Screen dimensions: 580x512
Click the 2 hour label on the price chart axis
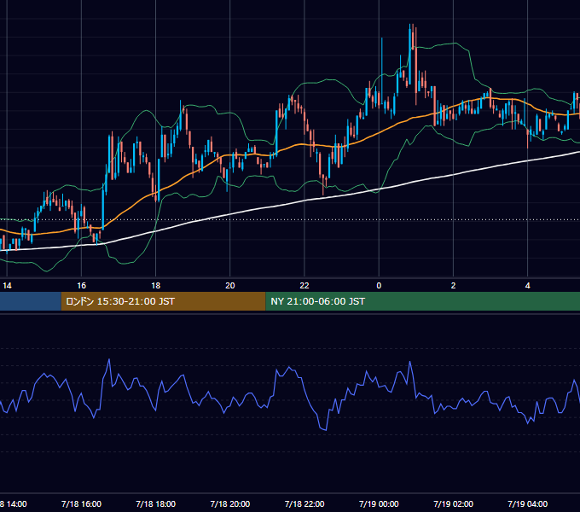point(453,286)
